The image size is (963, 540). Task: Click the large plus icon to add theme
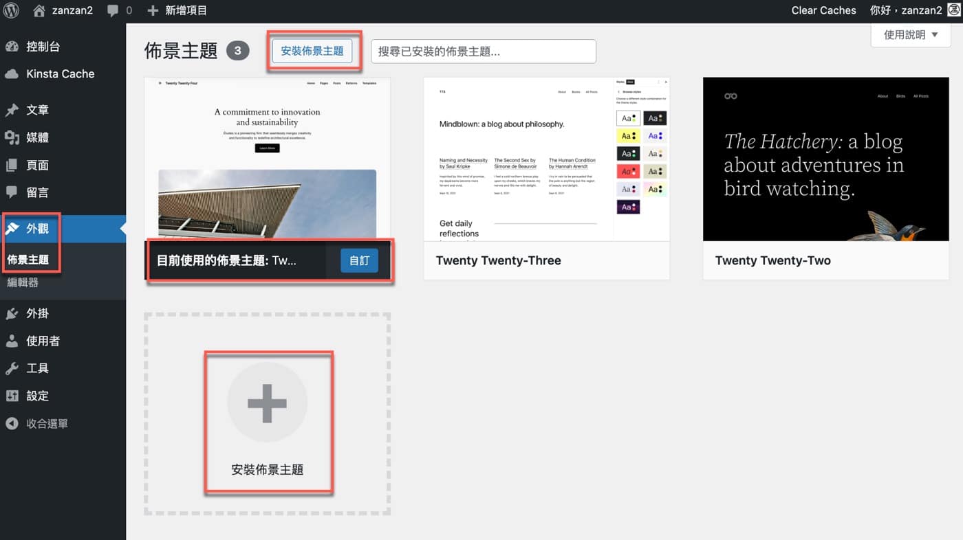click(267, 403)
